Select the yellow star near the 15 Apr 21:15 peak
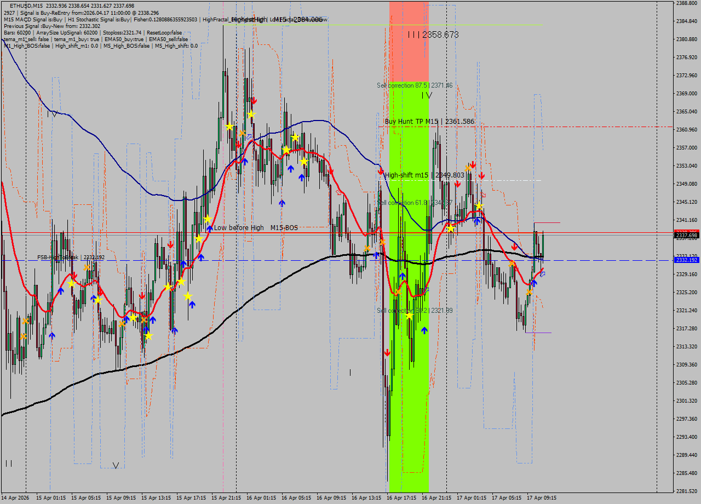Viewport: 701px width, 504px height. tap(228, 127)
